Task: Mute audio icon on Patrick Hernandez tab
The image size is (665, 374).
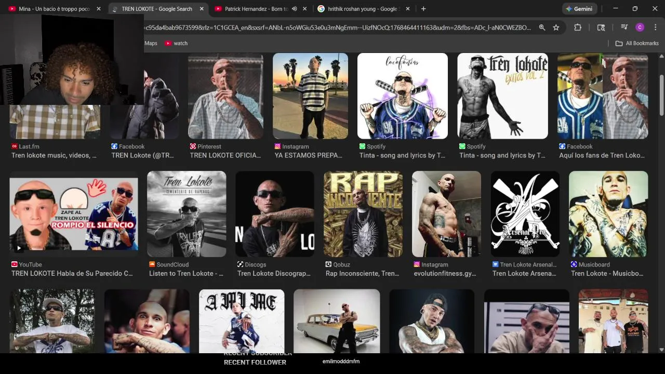Action: coord(295,9)
